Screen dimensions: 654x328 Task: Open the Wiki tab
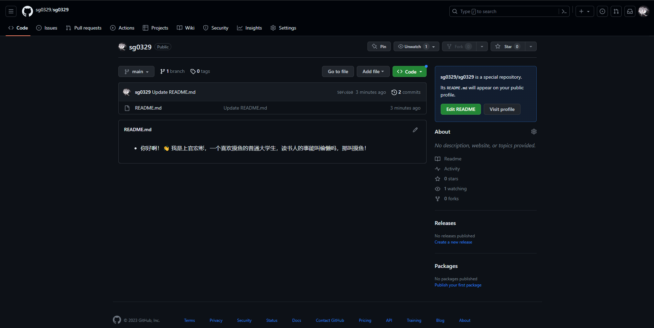186,28
